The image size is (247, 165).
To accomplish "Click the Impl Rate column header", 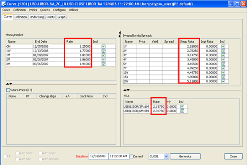I will pos(208,41).
